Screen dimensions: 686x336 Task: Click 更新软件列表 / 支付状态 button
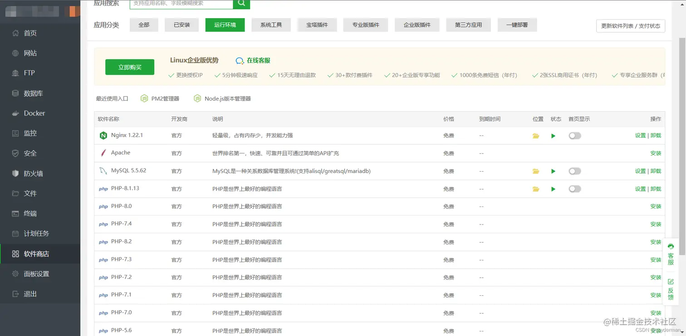pos(631,26)
